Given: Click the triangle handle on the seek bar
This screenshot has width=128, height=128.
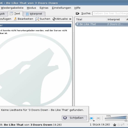Looking at the screenshot, I should pos(126,120).
